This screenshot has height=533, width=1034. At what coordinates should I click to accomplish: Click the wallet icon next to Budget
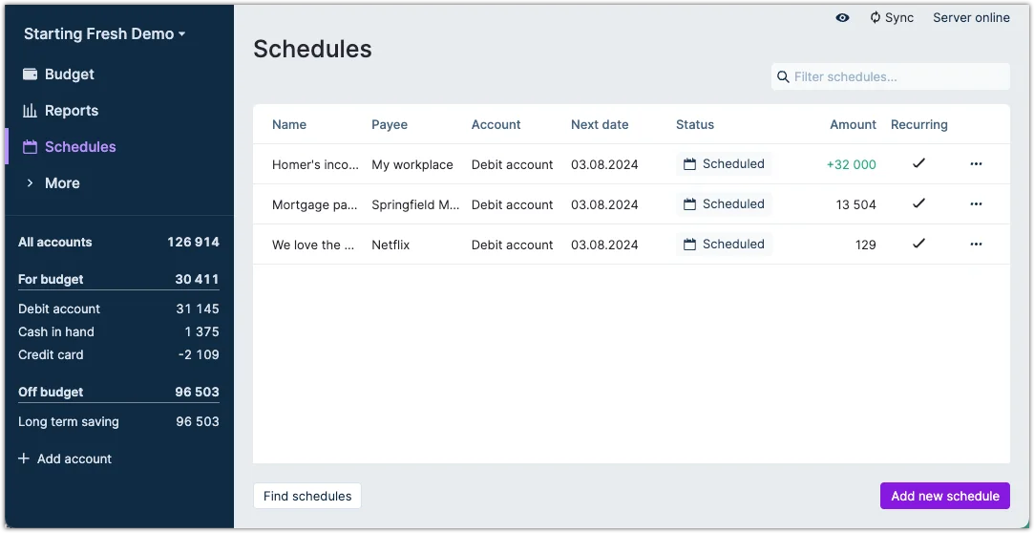pyautogui.click(x=30, y=75)
